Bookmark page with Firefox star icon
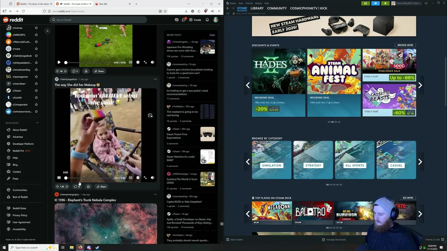The image size is (447, 251). tap(165, 11)
